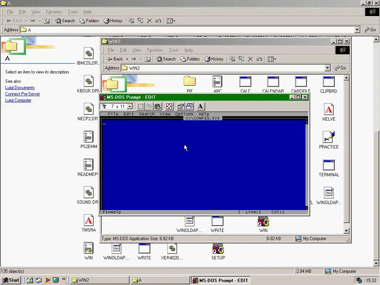Select SETUP icon in A window
This screenshot has width=380, height=285.
tap(218, 251)
